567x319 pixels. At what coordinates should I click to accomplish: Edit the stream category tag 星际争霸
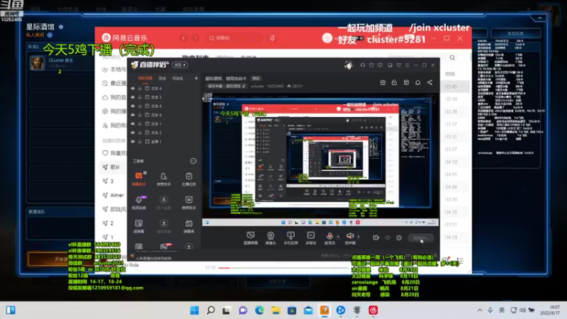click(x=226, y=86)
